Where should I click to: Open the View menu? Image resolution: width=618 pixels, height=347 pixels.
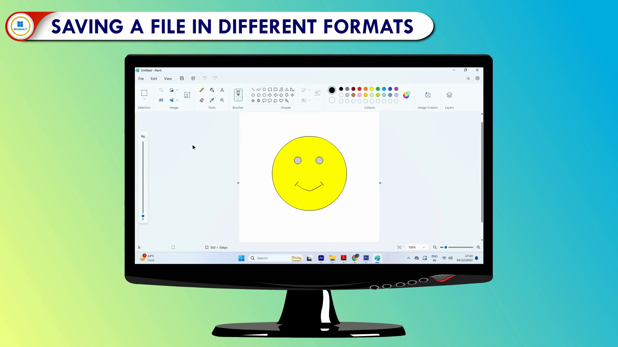pyautogui.click(x=168, y=79)
